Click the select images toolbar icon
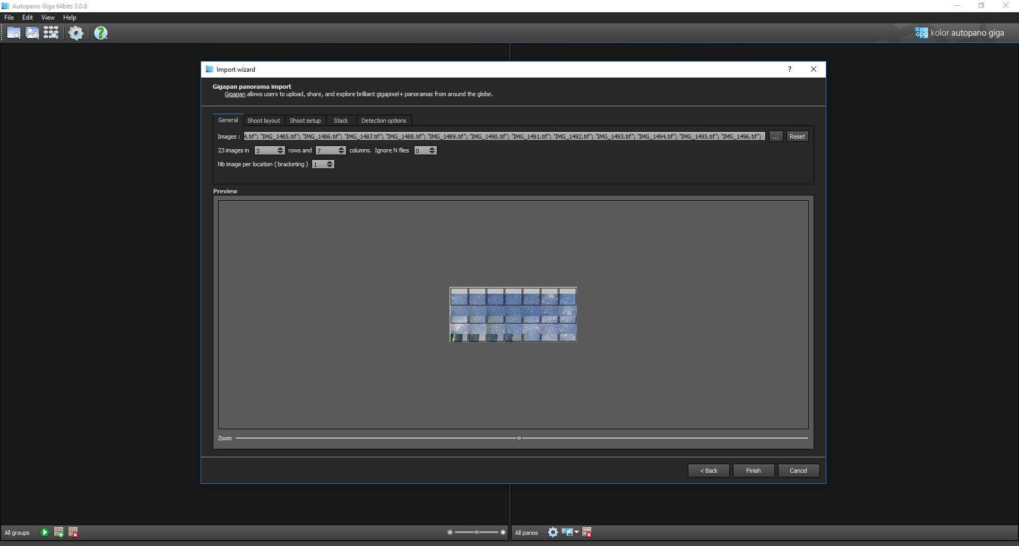 click(x=32, y=33)
